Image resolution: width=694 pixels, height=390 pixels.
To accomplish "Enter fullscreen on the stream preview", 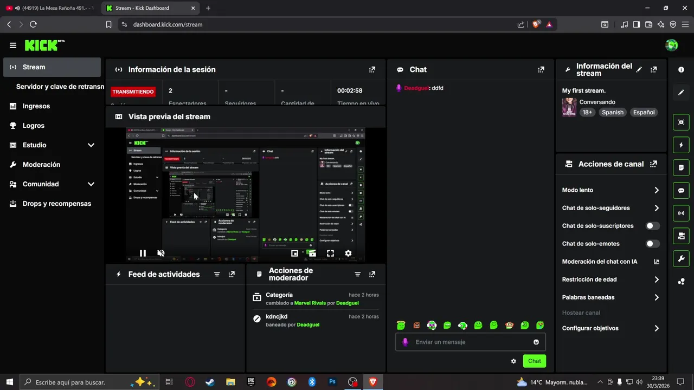I will coord(330,253).
